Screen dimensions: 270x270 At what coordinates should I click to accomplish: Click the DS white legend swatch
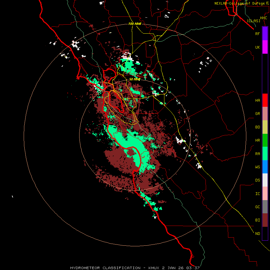(265, 180)
